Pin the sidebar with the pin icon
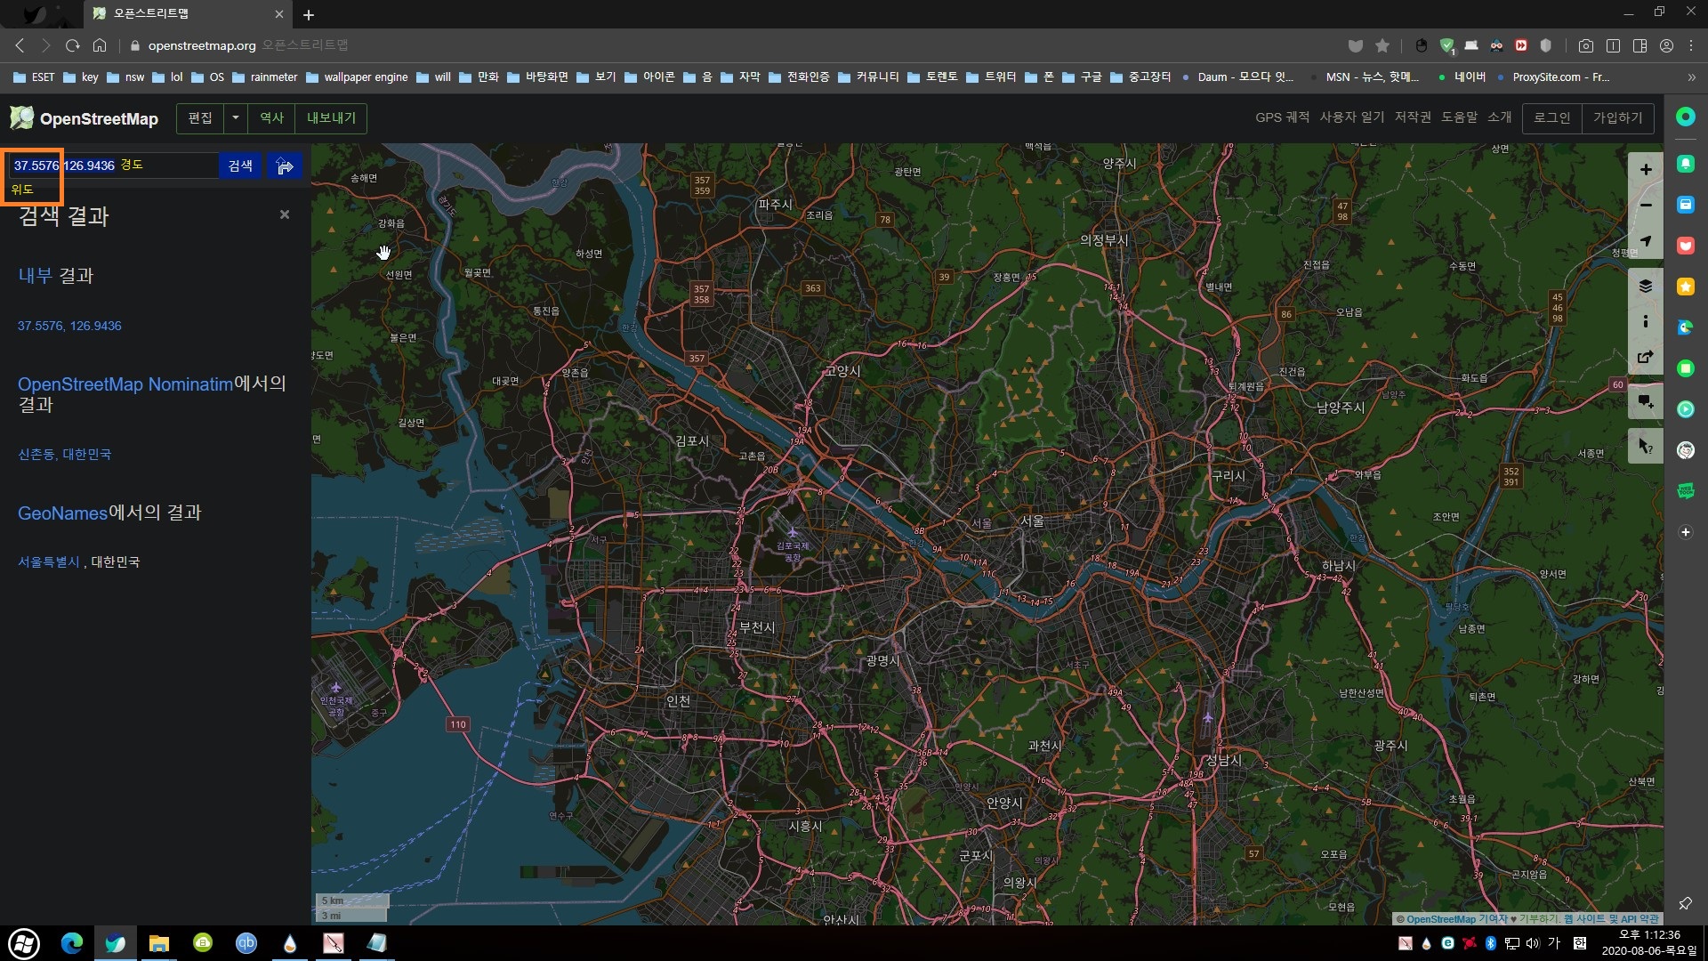 1686,904
